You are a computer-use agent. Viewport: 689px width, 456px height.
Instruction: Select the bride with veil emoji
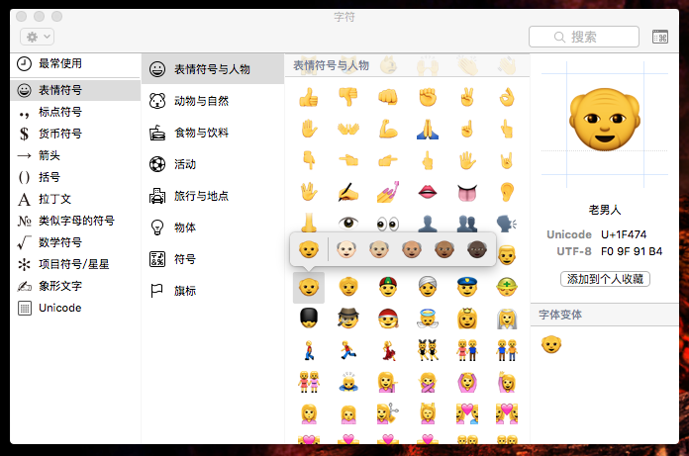click(x=507, y=319)
